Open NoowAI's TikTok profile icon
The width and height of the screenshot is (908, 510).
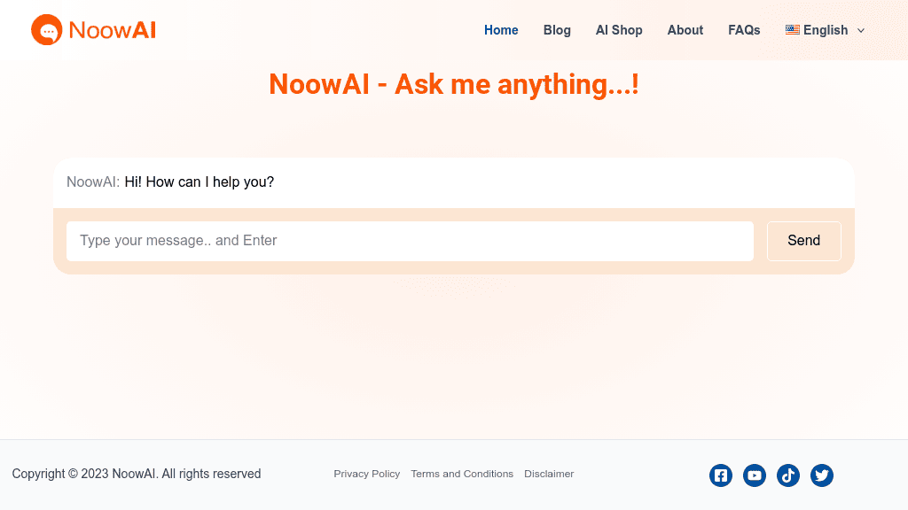pos(788,475)
